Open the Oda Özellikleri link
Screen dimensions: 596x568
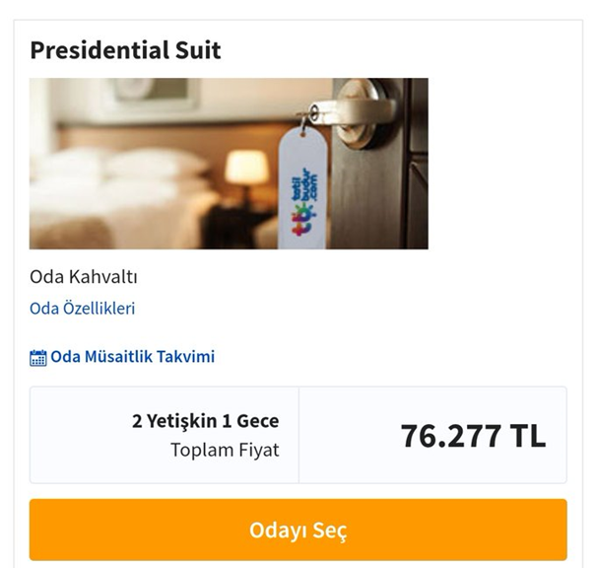coord(82,308)
